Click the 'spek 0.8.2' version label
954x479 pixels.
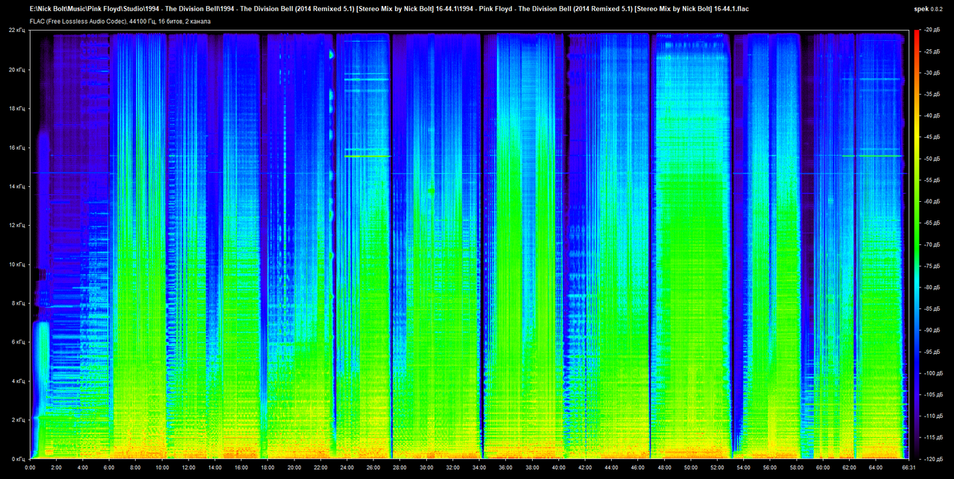tap(929, 8)
